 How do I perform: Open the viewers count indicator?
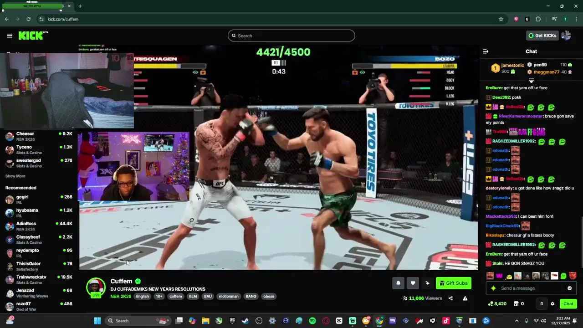(423, 298)
